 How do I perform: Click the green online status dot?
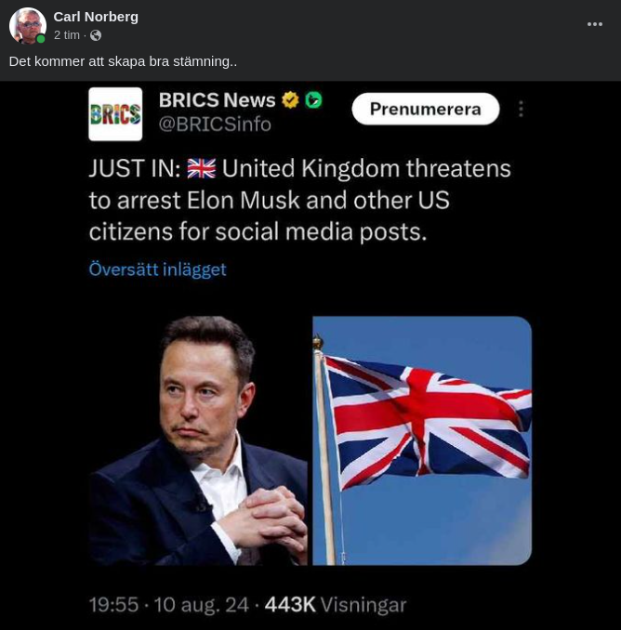pos(41,39)
